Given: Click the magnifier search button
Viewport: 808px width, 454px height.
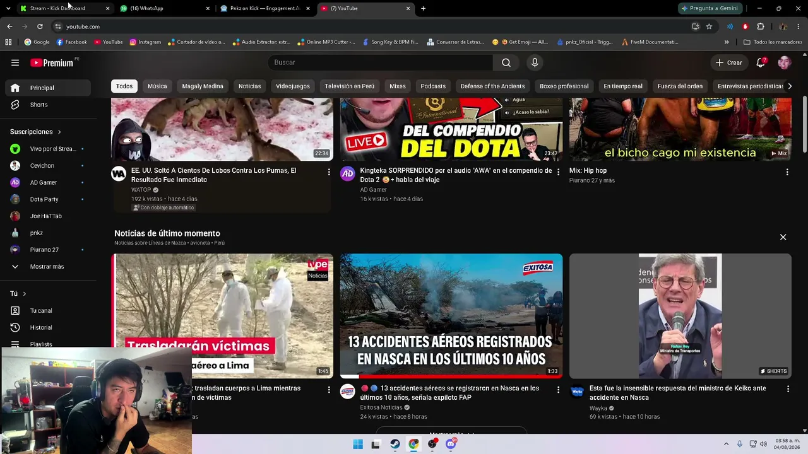Looking at the screenshot, I should point(506,62).
